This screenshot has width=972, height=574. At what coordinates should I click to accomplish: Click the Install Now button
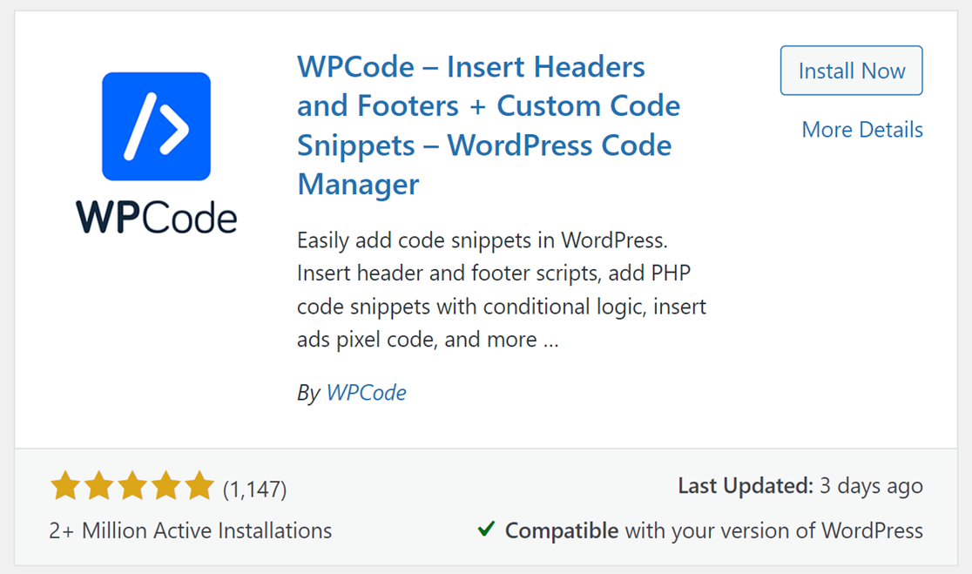click(x=851, y=71)
